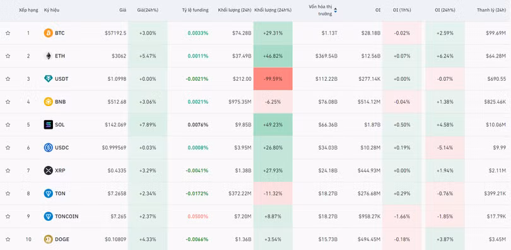This screenshot has width=511, height=250.
Task: Toggle the SOL favorite star
Action: [x=8, y=124]
